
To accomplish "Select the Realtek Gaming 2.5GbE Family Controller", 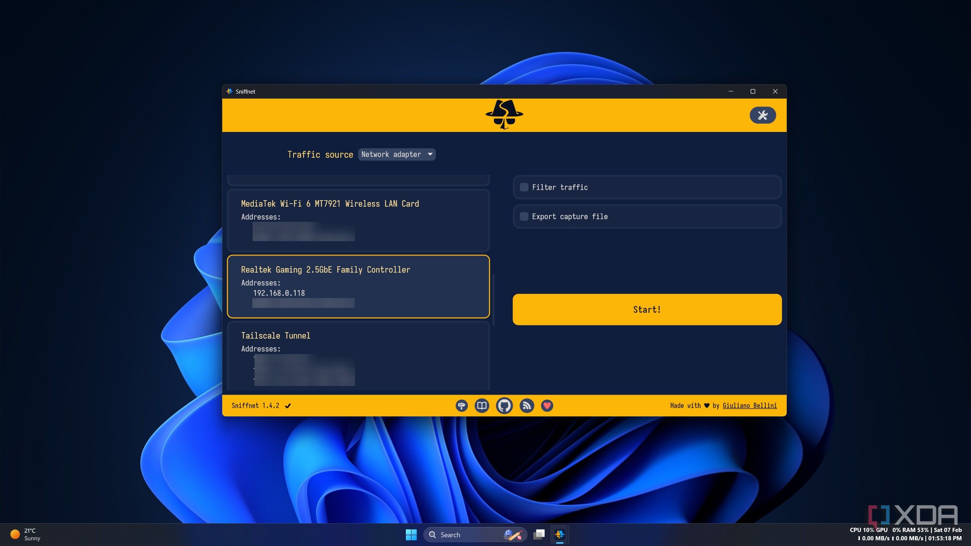I will pos(358,287).
